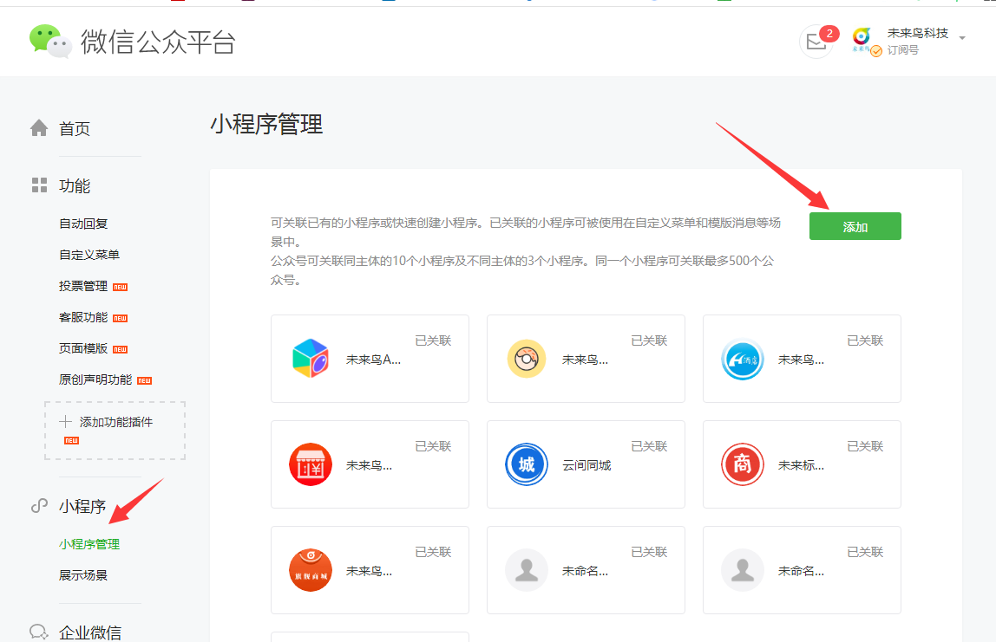Open 首页 in the sidebar
The width and height of the screenshot is (996, 642).
click(x=75, y=129)
